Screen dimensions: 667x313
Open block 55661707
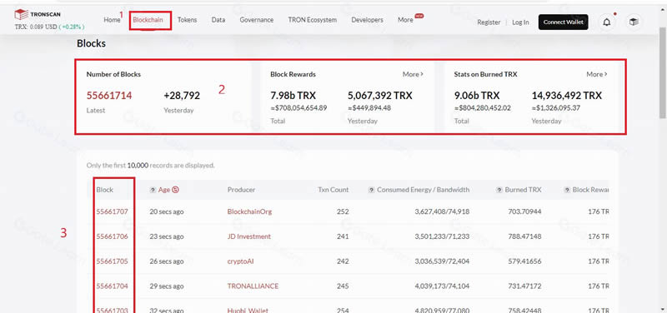112,211
